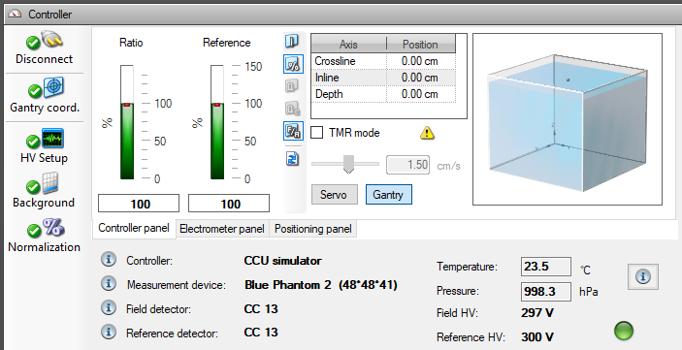
Task: Open the Normalization percent icon
Action: click(x=53, y=228)
